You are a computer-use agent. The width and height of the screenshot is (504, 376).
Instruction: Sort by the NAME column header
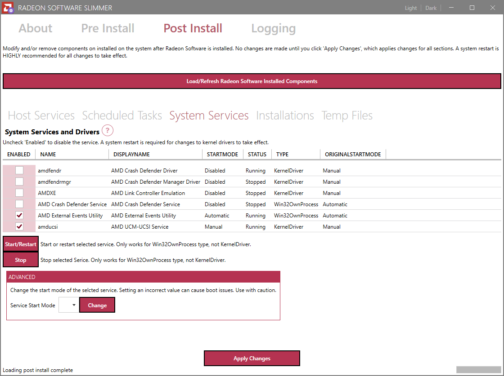tap(72, 155)
